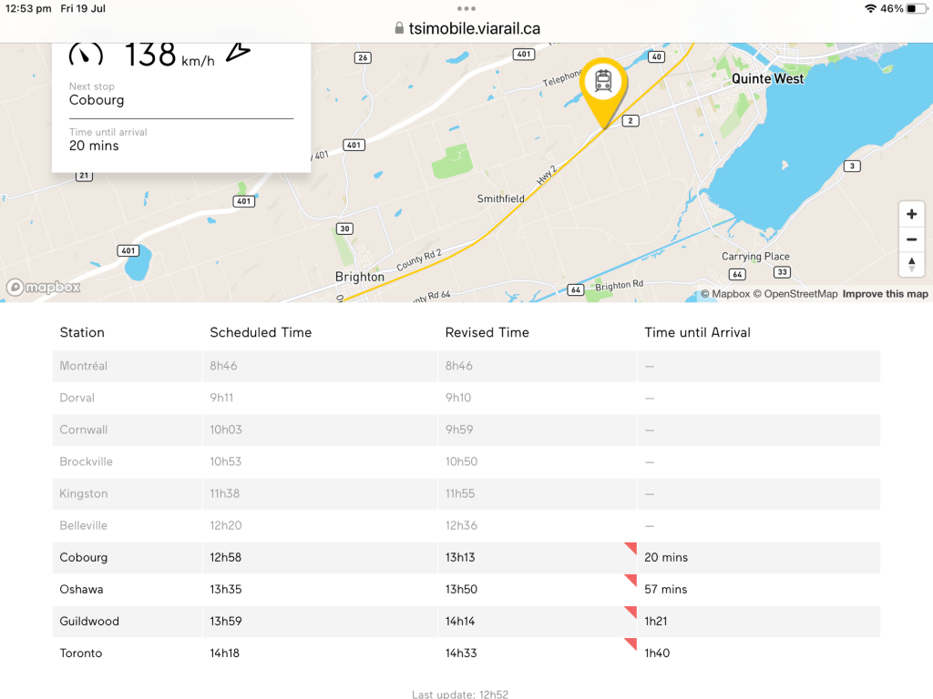Click the red delay flag on Toronto row

point(630,644)
